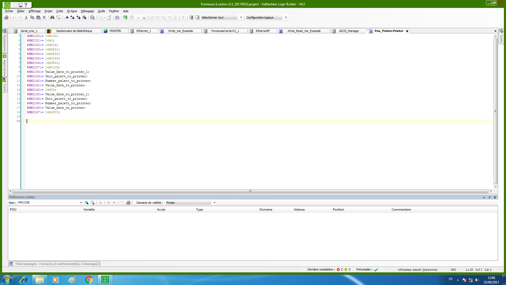
Task: Expand the Sélectionner tout dropdown
Action: (241, 17)
